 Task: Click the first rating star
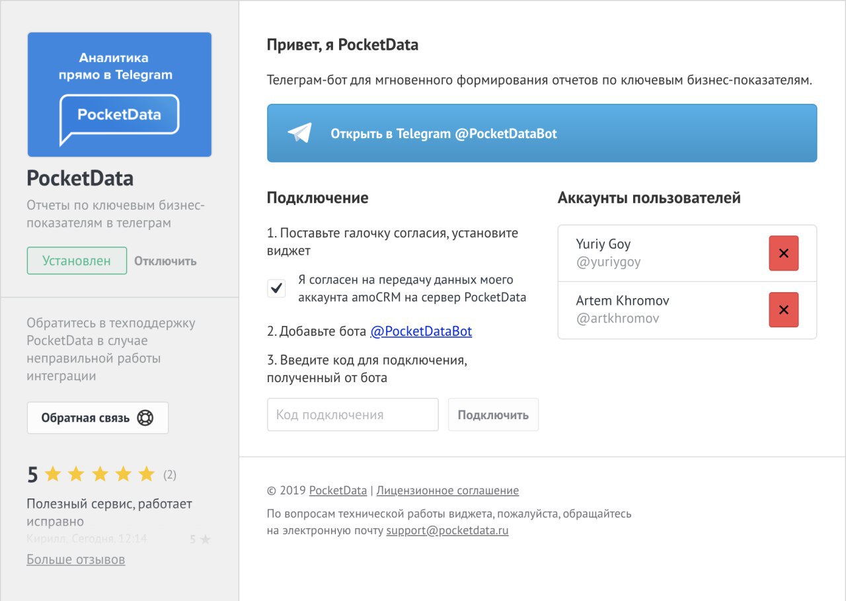[x=53, y=474]
